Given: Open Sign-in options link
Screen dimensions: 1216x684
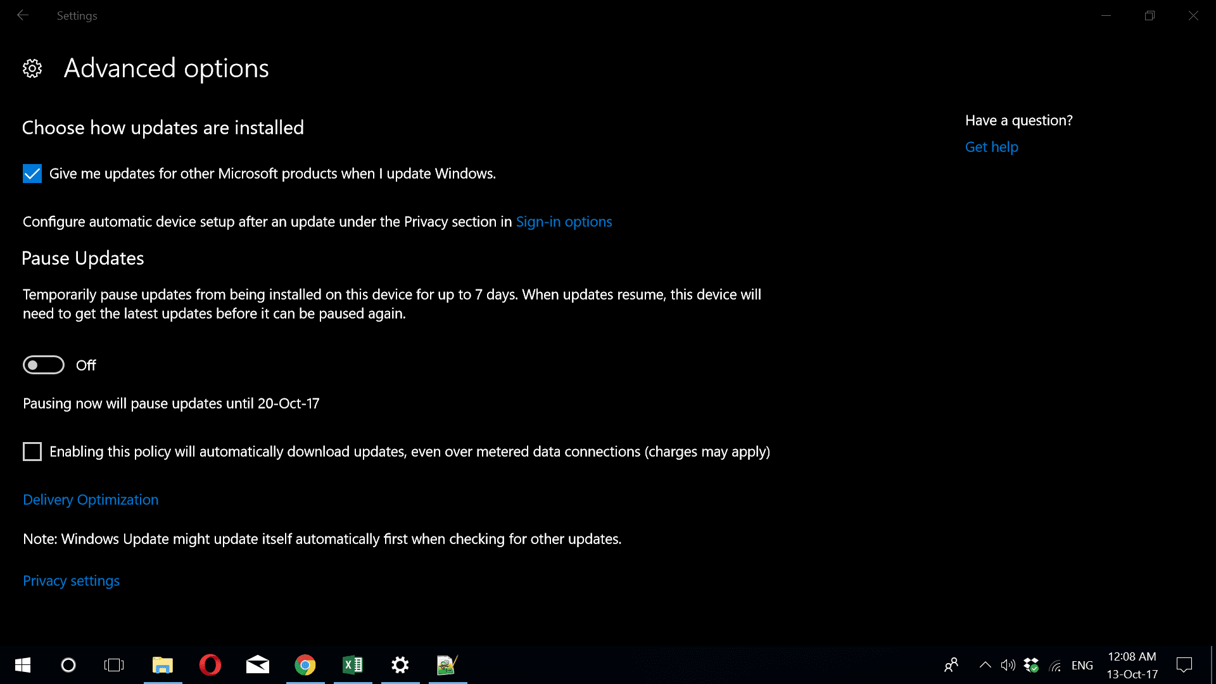Looking at the screenshot, I should 564,221.
